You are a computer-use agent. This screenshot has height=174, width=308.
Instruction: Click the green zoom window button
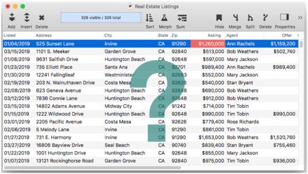pos(23,6)
